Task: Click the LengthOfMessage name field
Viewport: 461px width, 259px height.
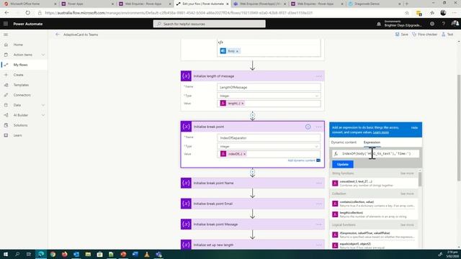Action: click(x=269, y=87)
